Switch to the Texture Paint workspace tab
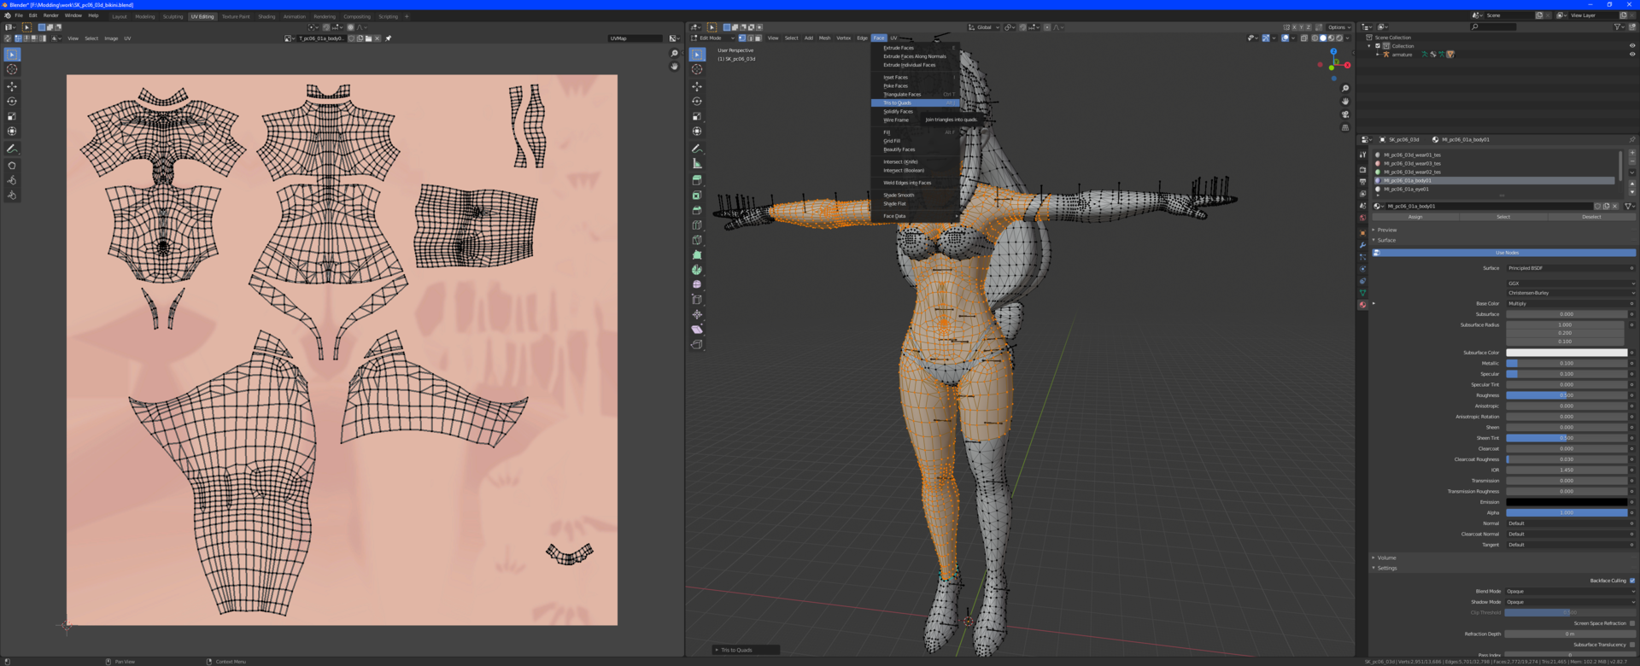The height and width of the screenshot is (666, 1640). pos(236,16)
